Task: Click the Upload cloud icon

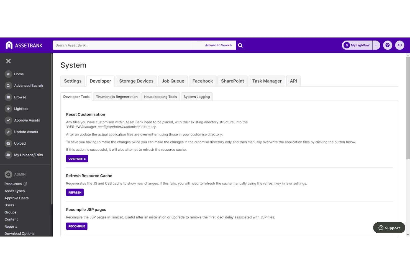Action: (8, 144)
